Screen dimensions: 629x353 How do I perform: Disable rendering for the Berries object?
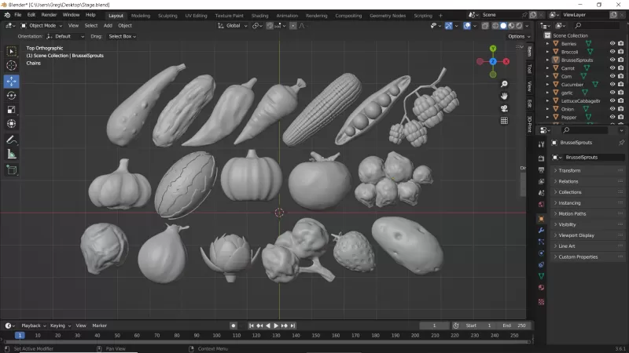click(620, 43)
